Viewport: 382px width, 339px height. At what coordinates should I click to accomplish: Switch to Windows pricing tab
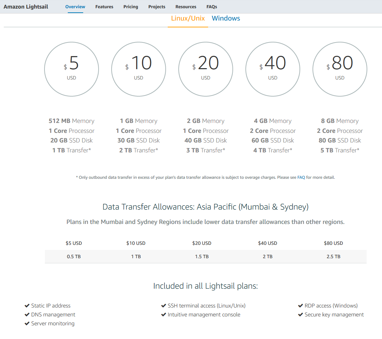click(x=226, y=18)
